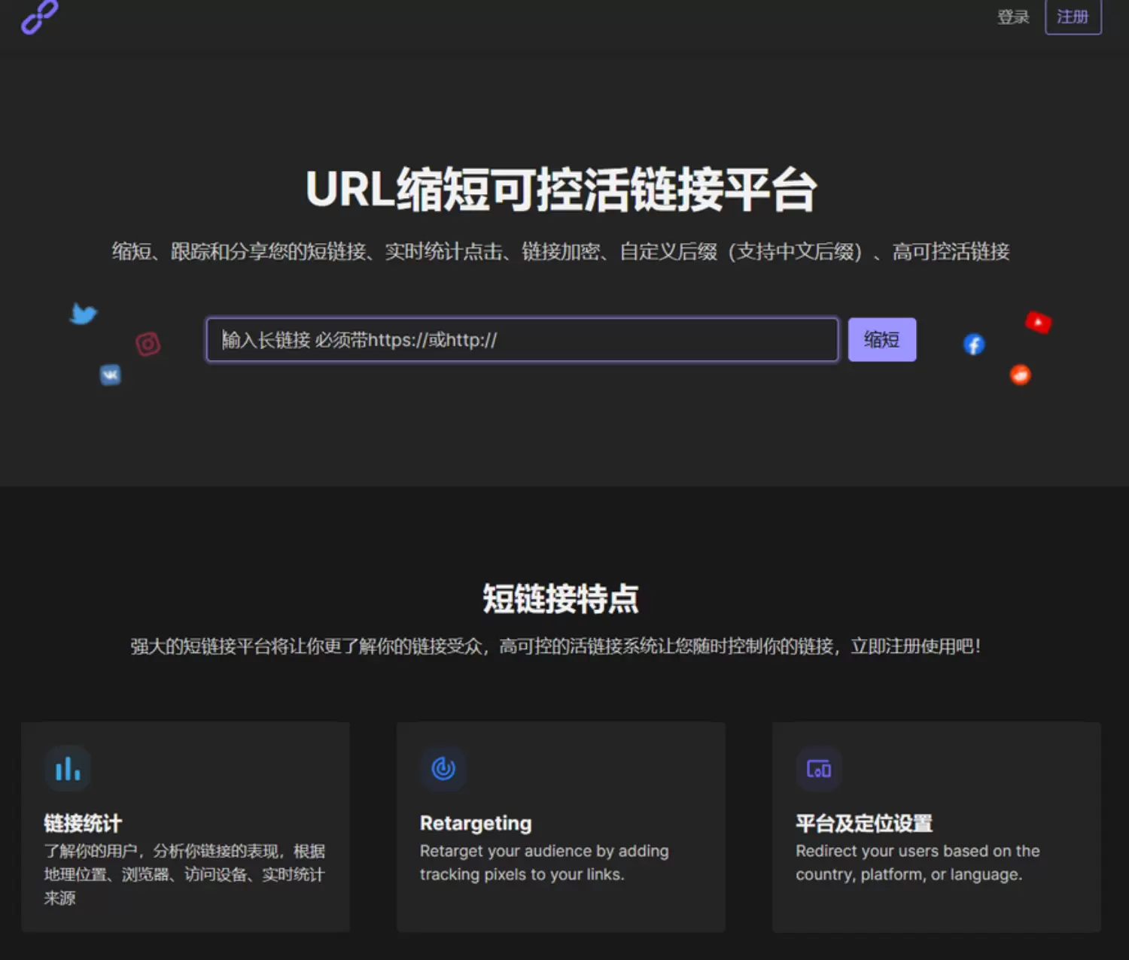This screenshot has height=960, width=1129.
Task: Focus the long URL input field
Action: coord(522,339)
